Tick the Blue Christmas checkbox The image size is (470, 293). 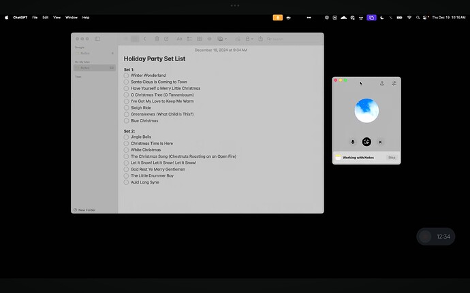(x=126, y=121)
